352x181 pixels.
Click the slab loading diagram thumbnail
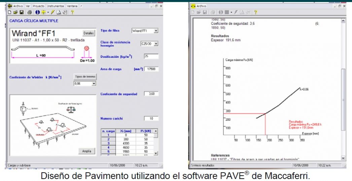[x=53, y=125]
